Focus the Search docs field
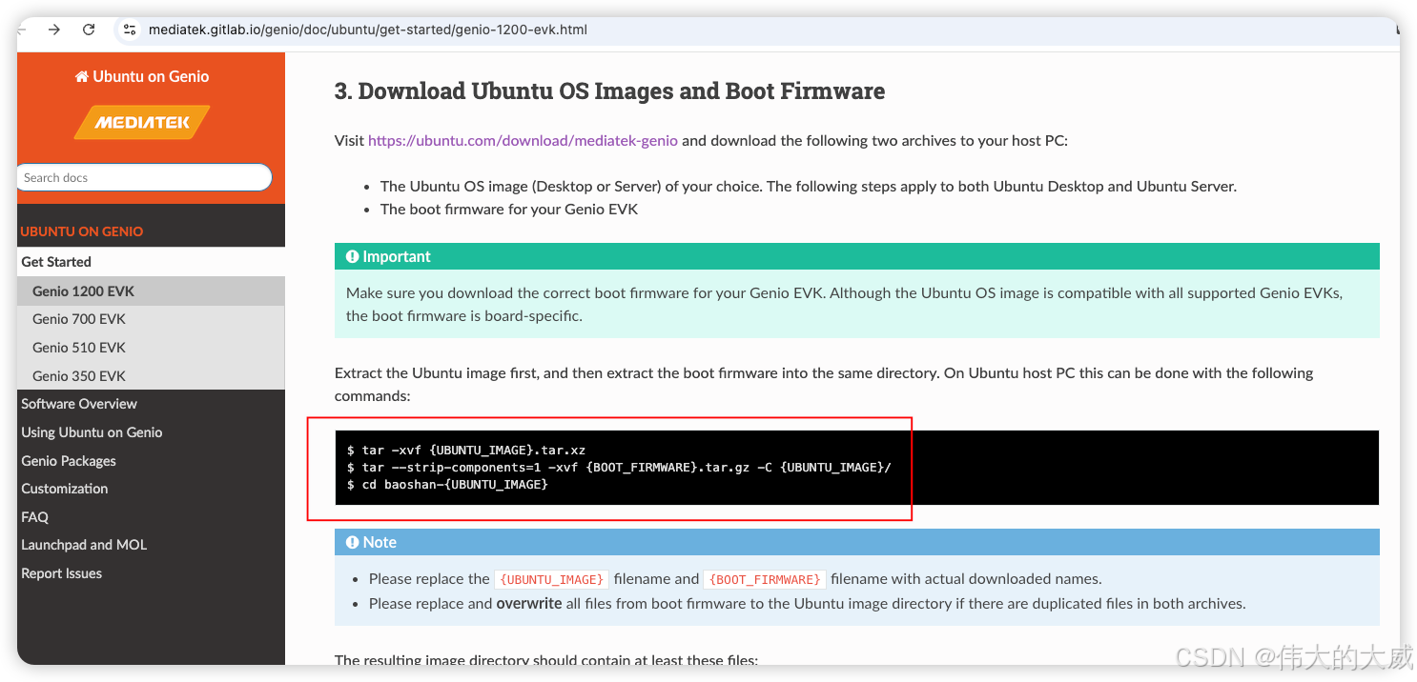The height and width of the screenshot is (682, 1417). pos(145,177)
